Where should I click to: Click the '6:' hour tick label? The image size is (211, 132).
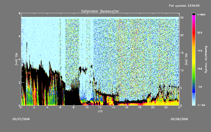coord(61,107)
